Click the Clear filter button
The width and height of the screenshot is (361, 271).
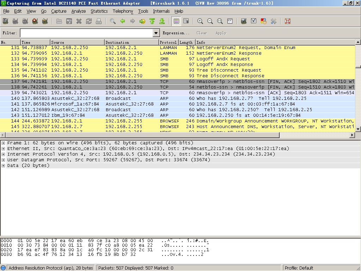click(x=202, y=33)
